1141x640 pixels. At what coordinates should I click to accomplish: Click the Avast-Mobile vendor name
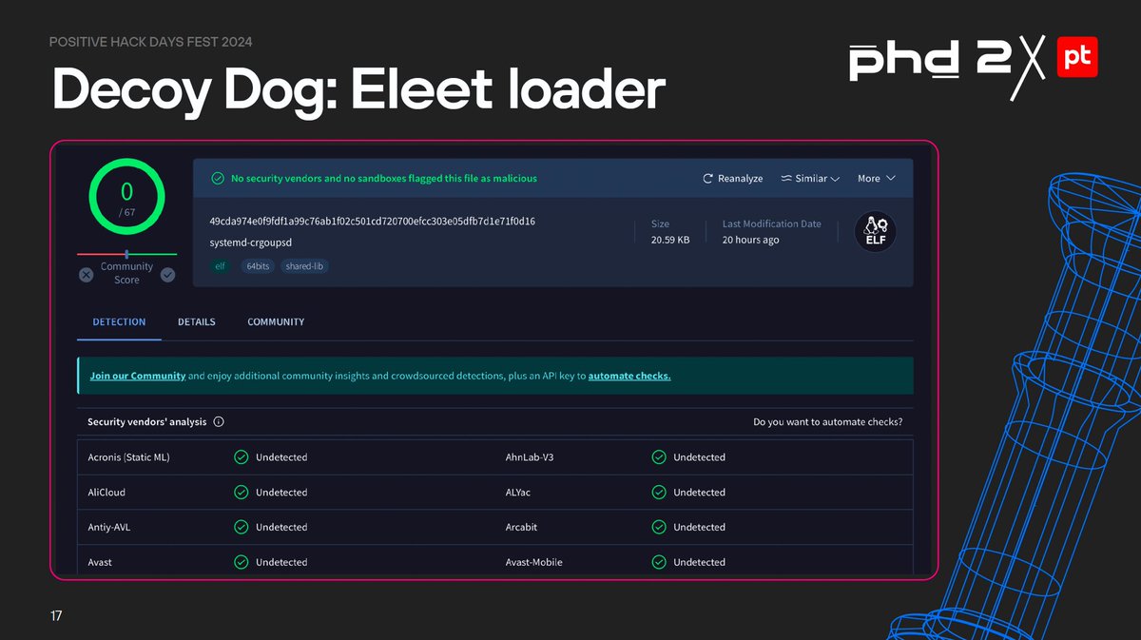533,562
